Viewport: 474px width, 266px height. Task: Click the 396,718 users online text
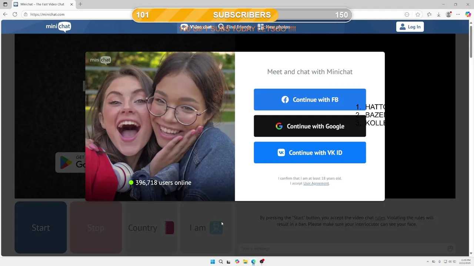pyautogui.click(x=163, y=183)
